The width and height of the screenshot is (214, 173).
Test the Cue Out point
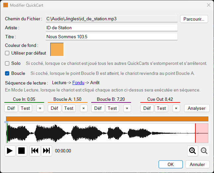point(161,108)
